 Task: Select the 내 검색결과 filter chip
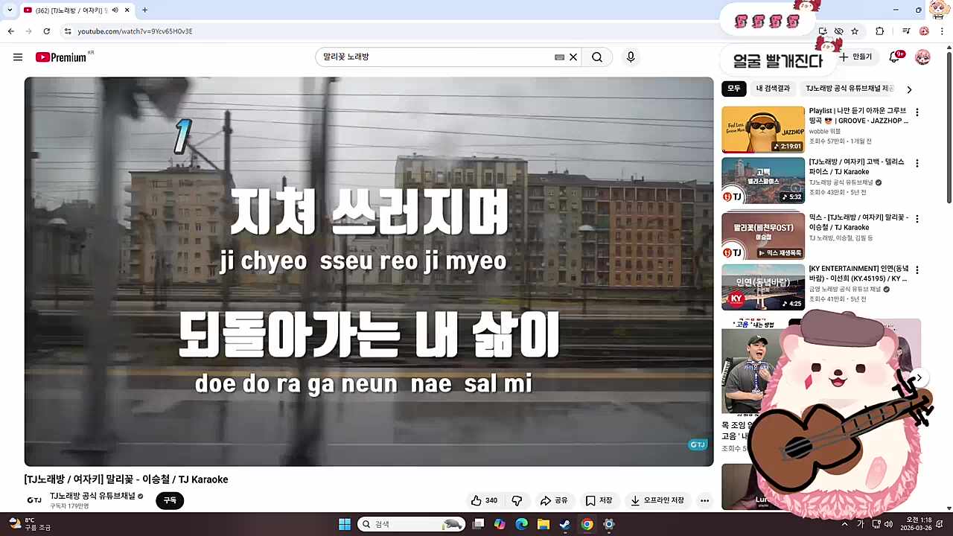(773, 89)
